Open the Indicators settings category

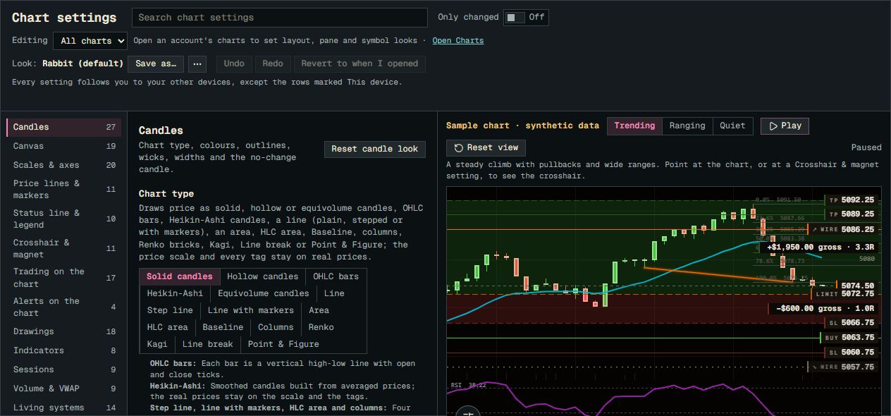pos(64,350)
